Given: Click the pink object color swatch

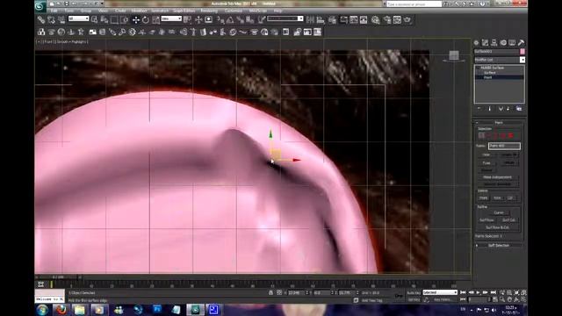Looking at the screenshot, I should (x=522, y=52).
